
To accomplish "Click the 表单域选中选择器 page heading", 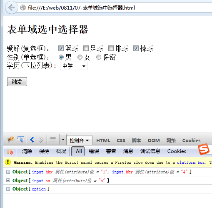I will click(47, 29).
